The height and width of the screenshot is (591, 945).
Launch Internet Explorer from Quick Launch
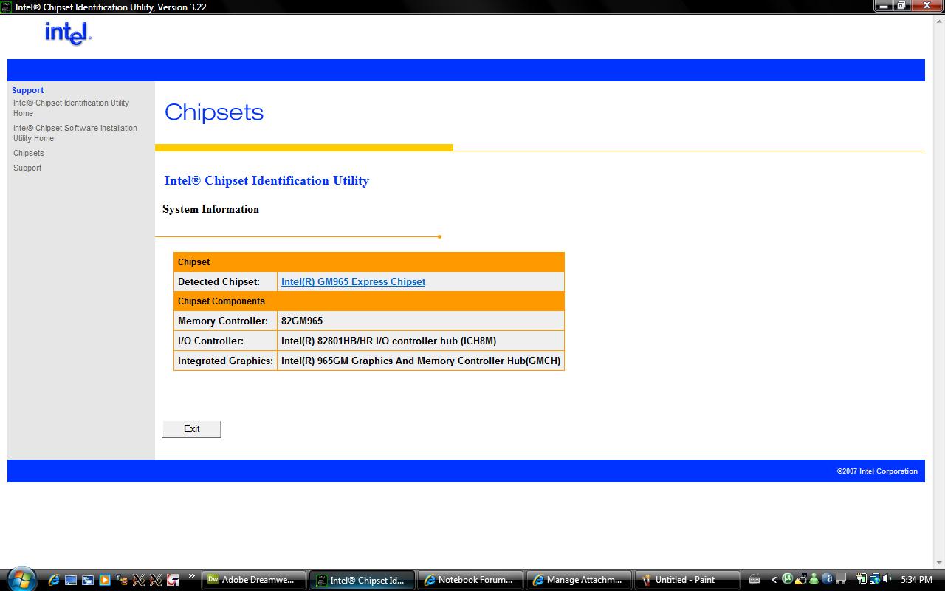pos(54,580)
